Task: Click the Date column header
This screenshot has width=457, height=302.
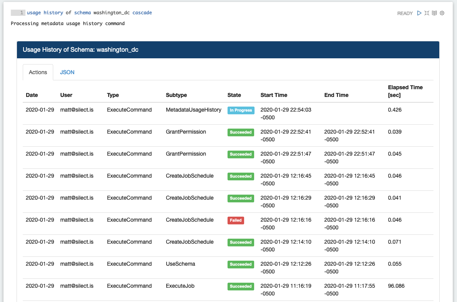Action: pos(32,95)
